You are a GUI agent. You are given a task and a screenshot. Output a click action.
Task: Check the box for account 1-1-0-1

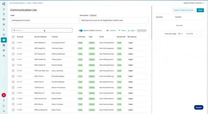click(x=13, y=43)
